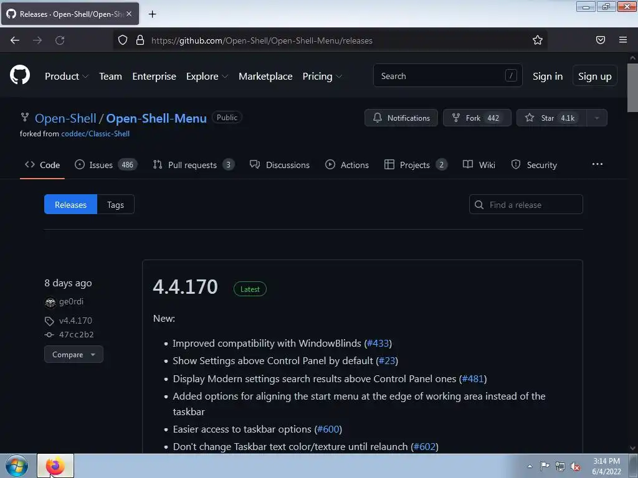Focus the GitHub Search field

447,75
